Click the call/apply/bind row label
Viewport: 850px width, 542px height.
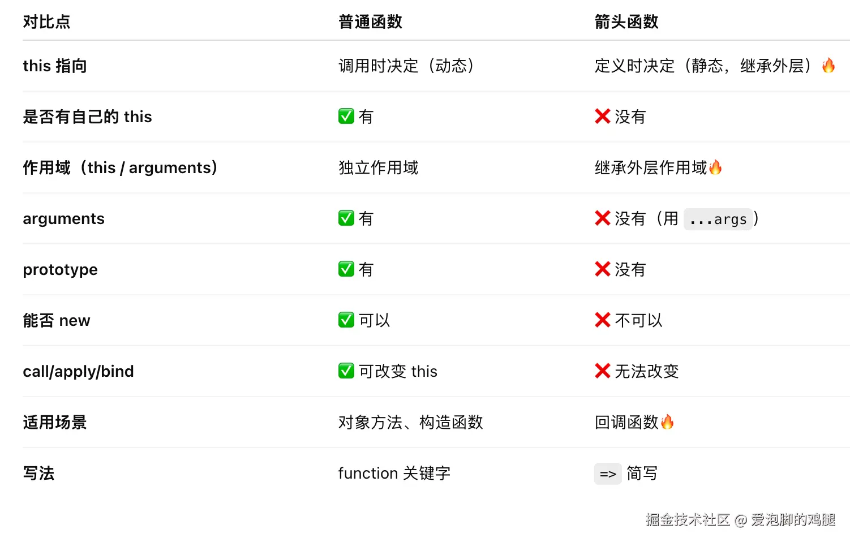[x=78, y=372]
